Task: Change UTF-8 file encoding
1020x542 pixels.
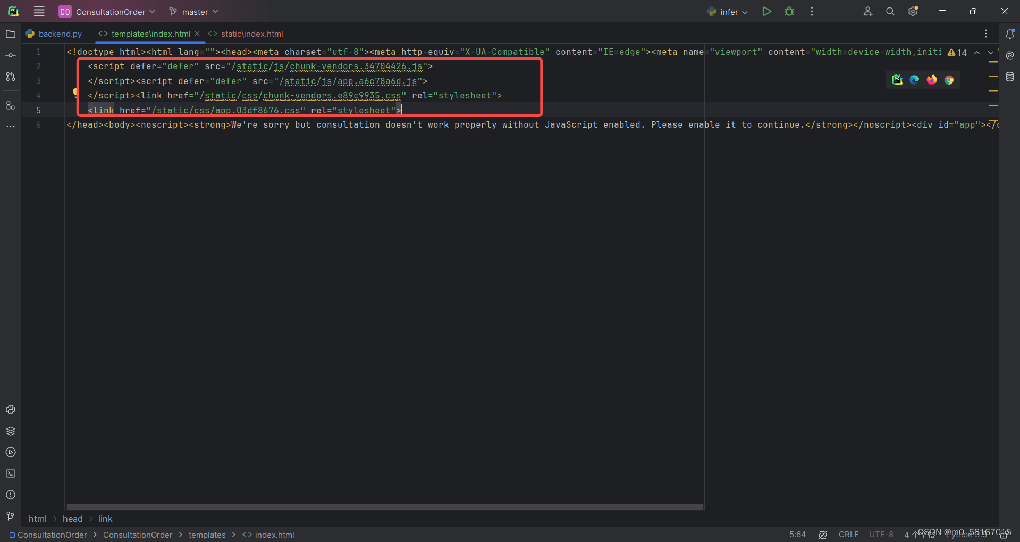Action: (881, 535)
